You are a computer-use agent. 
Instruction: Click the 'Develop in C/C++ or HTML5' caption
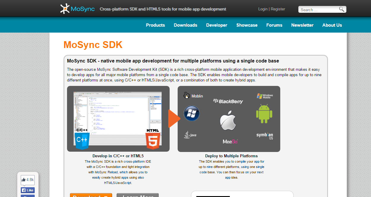click(x=118, y=156)
